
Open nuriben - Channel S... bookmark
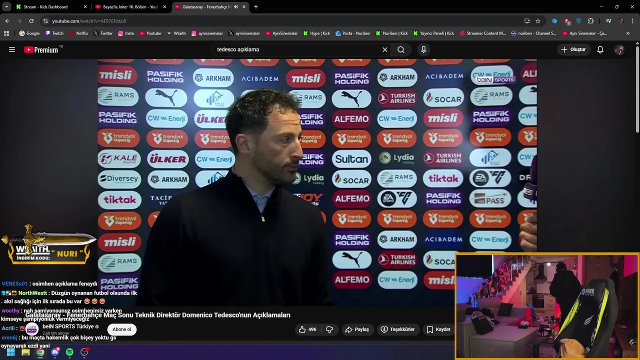[x=533, y=33]
